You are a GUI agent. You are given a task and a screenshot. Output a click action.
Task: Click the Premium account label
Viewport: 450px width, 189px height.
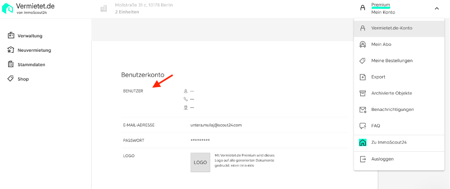381,5
